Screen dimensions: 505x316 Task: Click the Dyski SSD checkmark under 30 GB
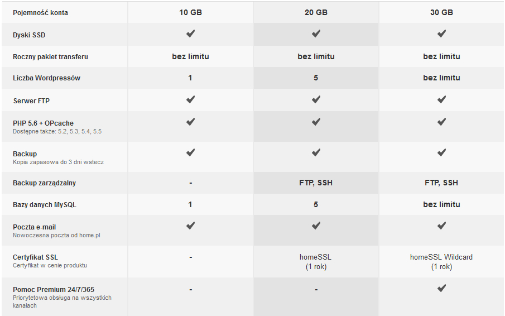[441, 33]
